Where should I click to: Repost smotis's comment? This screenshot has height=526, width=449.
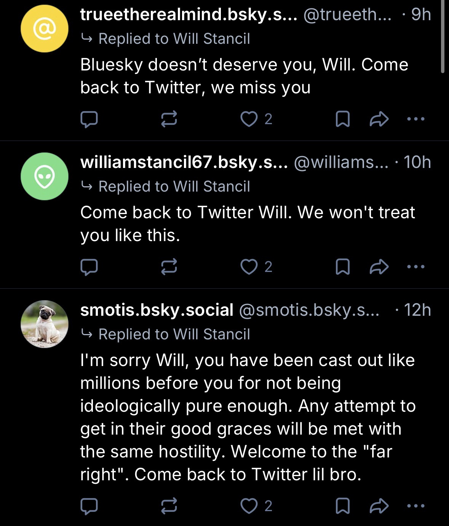tap(169, 506)
